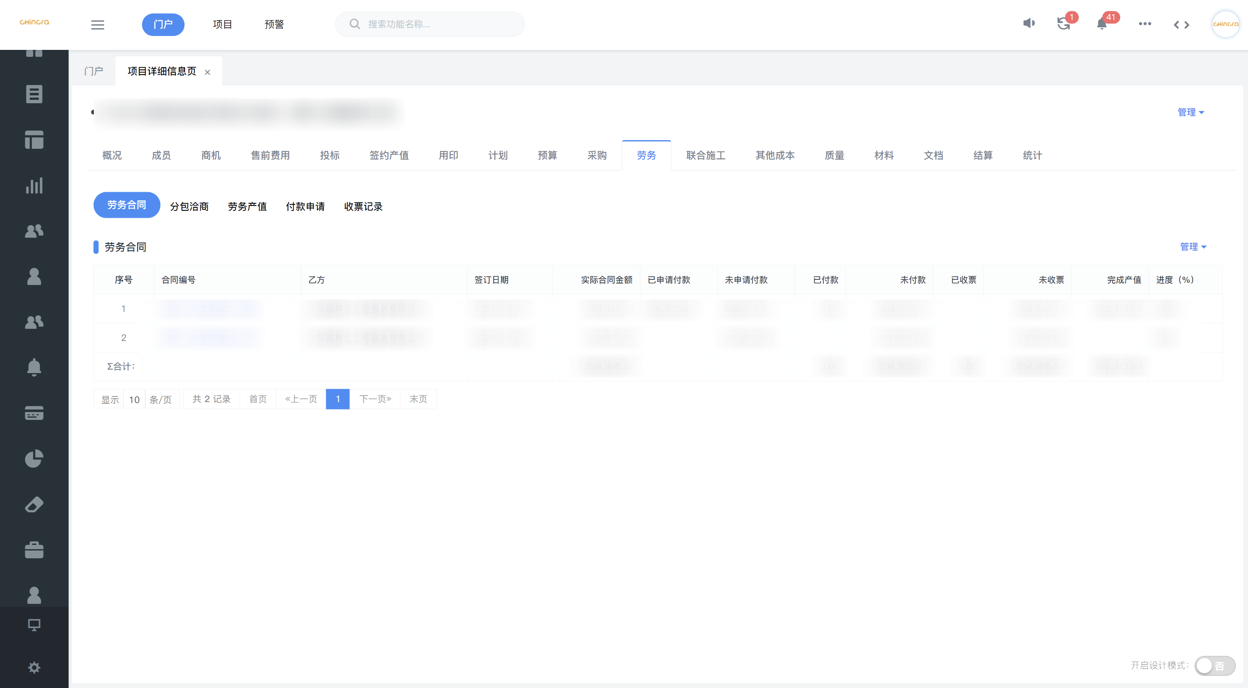Expand the 管理 dropdown in 劳务合同 section
Screen dimensions: 1248x688
(x=1192, y=247)
